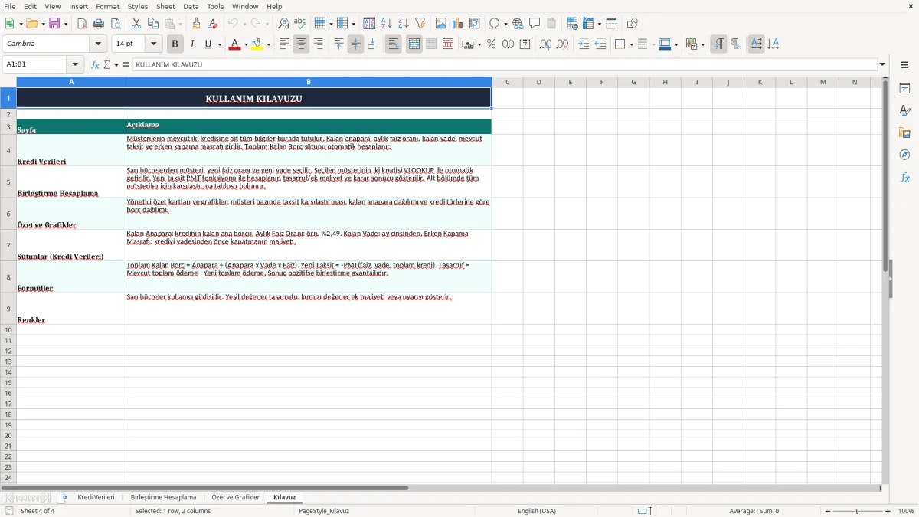Open sidebar Properties panel icon

click(904, 89)
